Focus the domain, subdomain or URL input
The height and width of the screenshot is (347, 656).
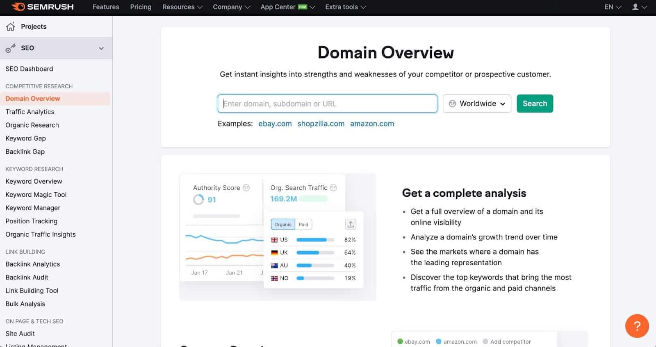tap(327, 104)
